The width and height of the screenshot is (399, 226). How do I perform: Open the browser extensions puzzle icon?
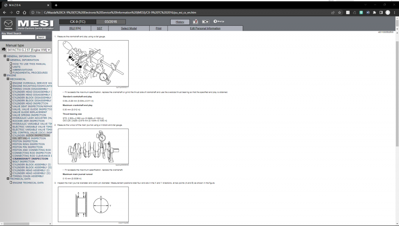374,12
